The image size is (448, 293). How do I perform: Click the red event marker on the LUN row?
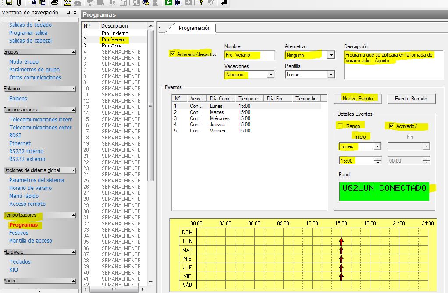[x=341, y=241]
